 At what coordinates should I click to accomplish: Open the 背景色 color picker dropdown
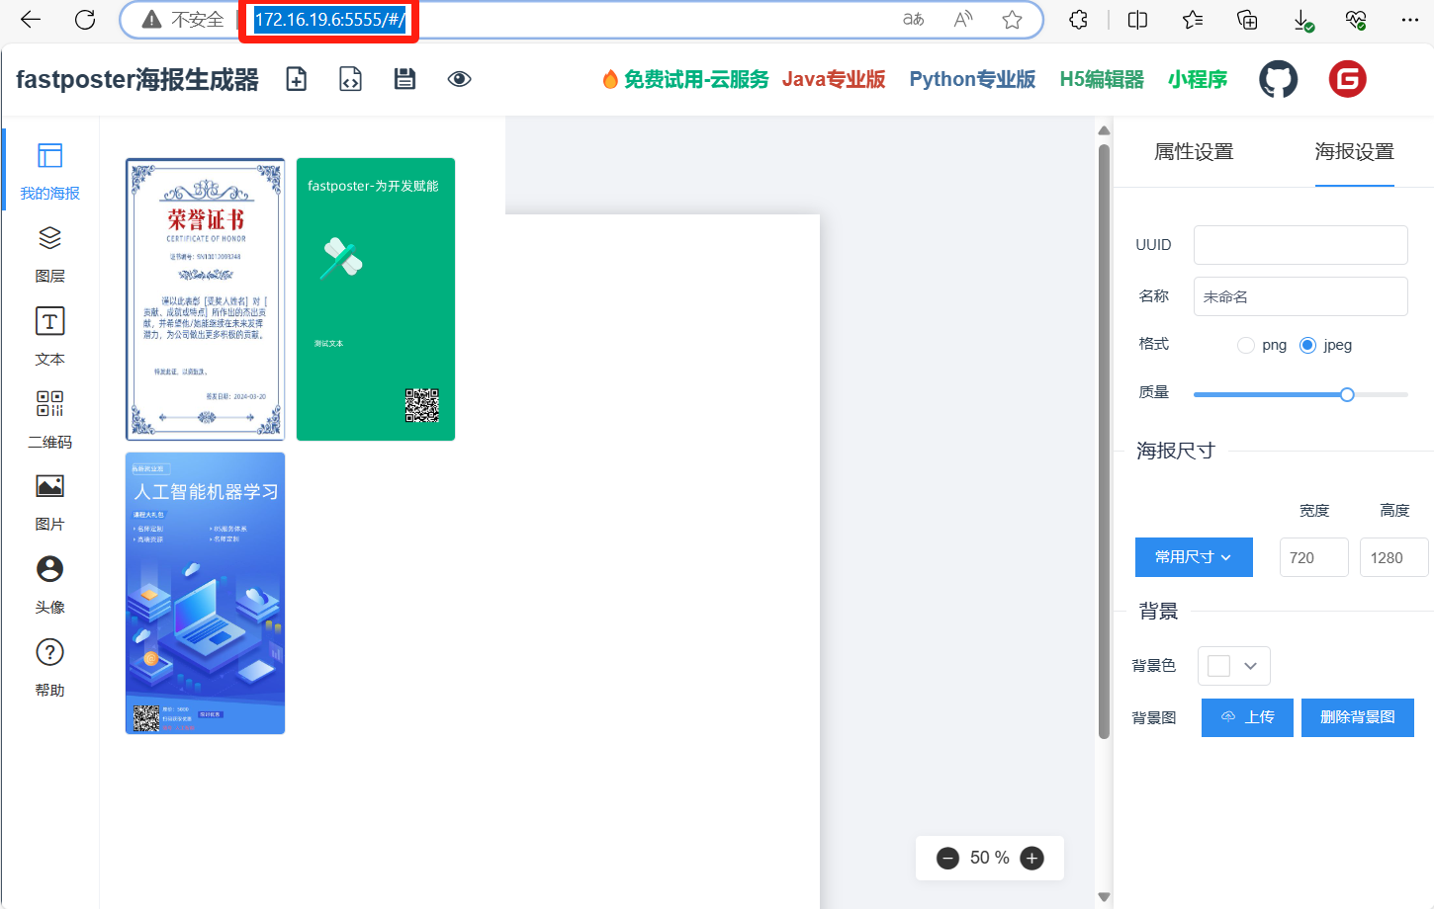[x=1233, y=666]
